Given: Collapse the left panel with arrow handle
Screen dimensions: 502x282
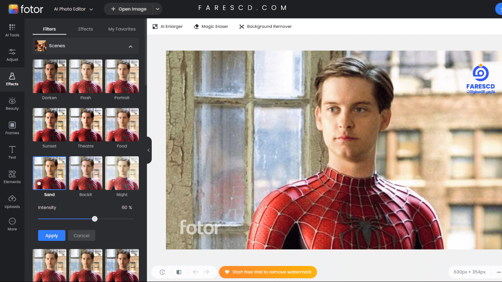Looking at the screenshot, I should [x=149, y=150].
